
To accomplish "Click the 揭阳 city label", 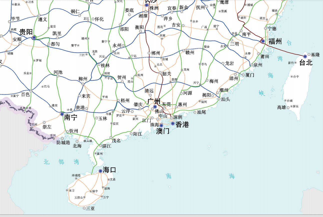I will pos(206,95).
